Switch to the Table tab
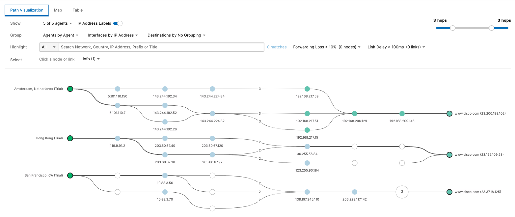 [78, 10]
